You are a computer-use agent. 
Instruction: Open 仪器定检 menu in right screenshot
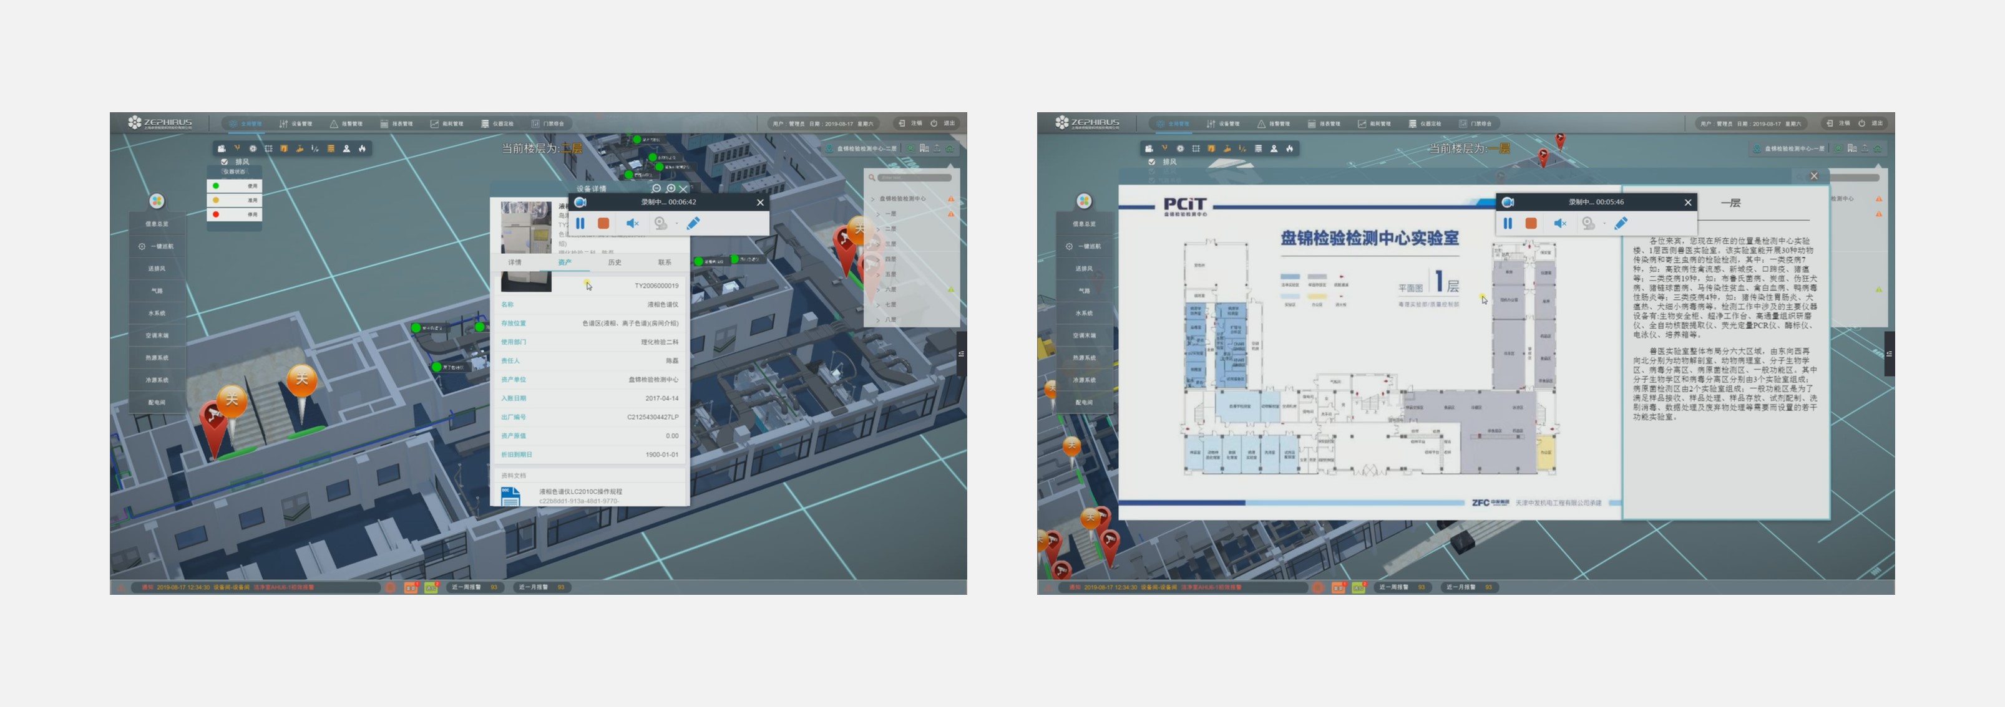(x=1425, y=123)
